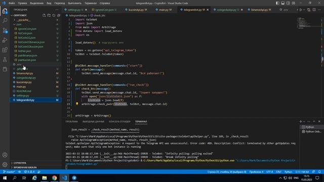
Task: Click the check_btc breadcrumb item
Action: pyautogui.click(x=98, y=16)
